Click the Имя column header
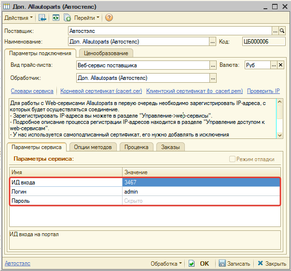This screenshot has width=291, height=271. [x=66, y=172]
